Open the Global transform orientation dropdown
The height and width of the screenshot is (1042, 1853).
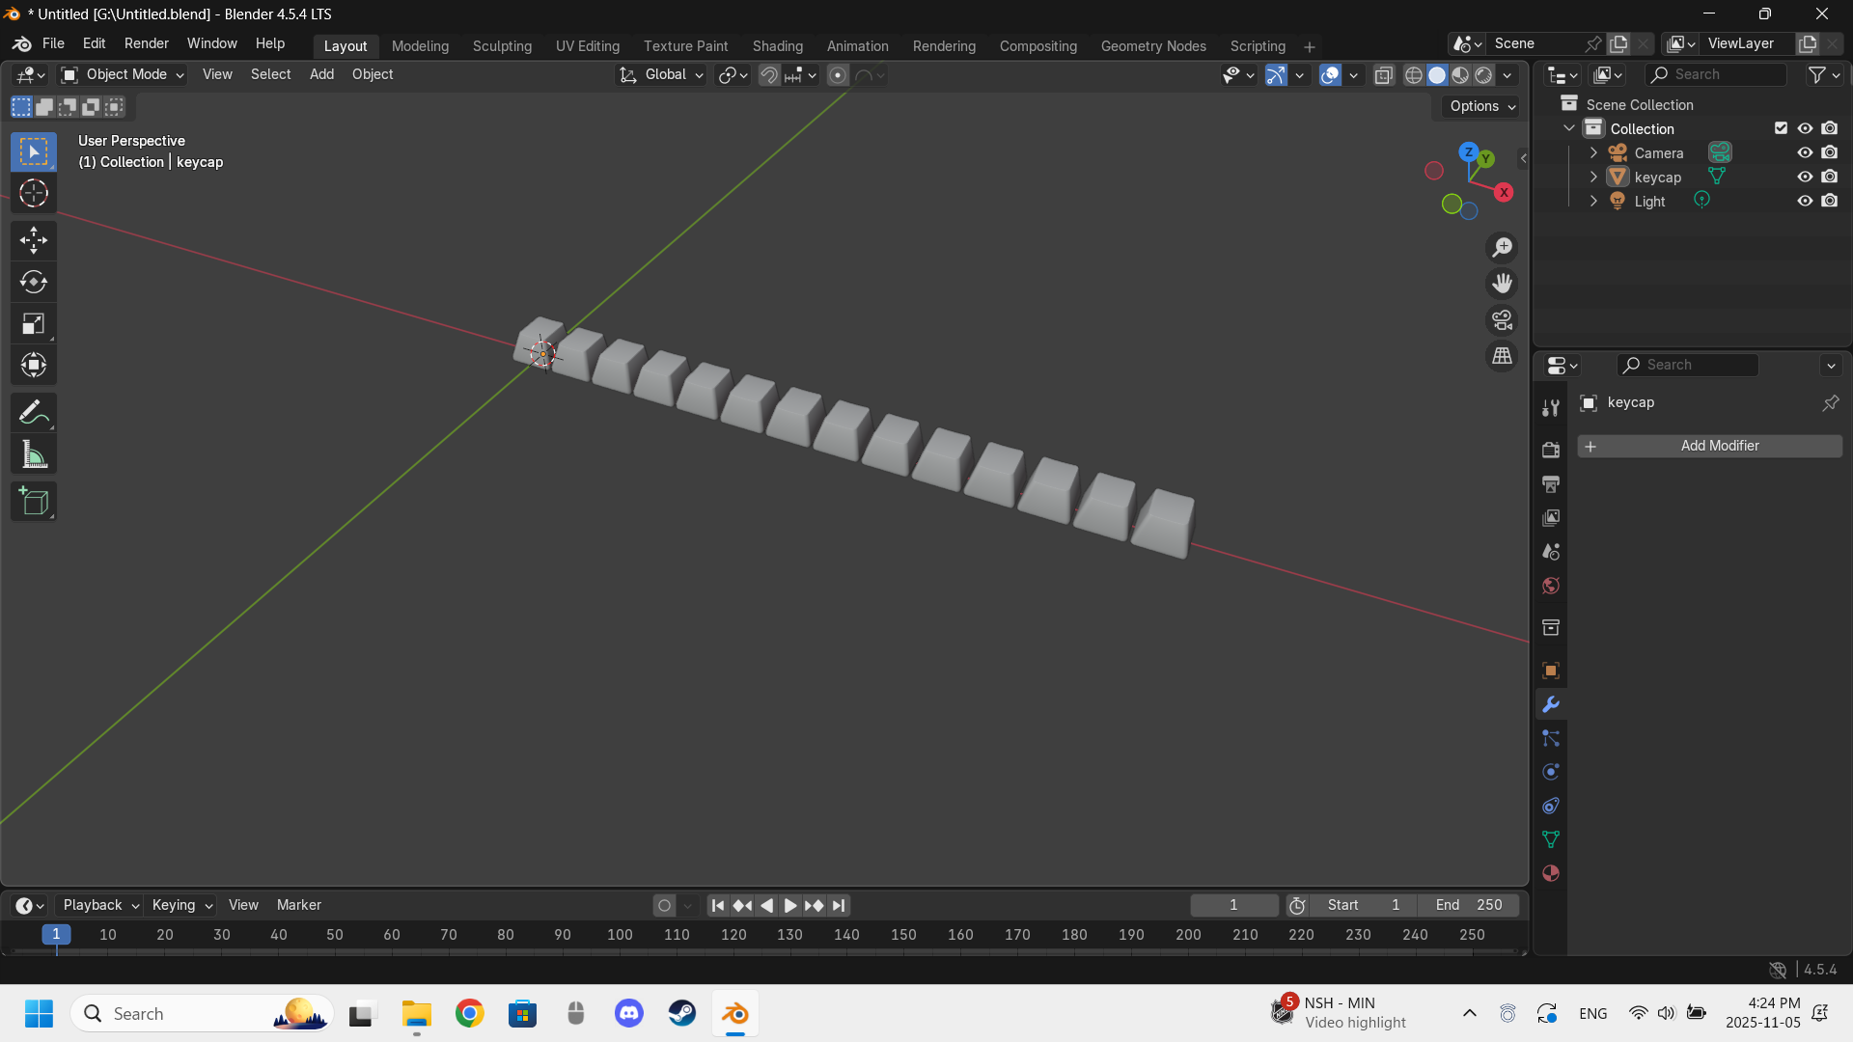662,74
